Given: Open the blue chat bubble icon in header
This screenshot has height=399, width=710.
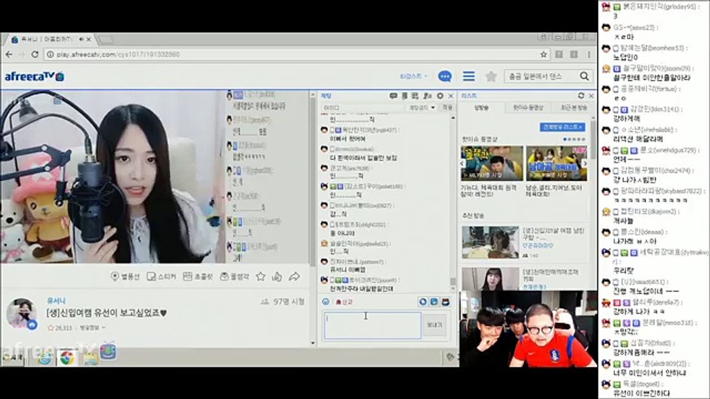Looking at the screenshot, I should coord(445,76).
